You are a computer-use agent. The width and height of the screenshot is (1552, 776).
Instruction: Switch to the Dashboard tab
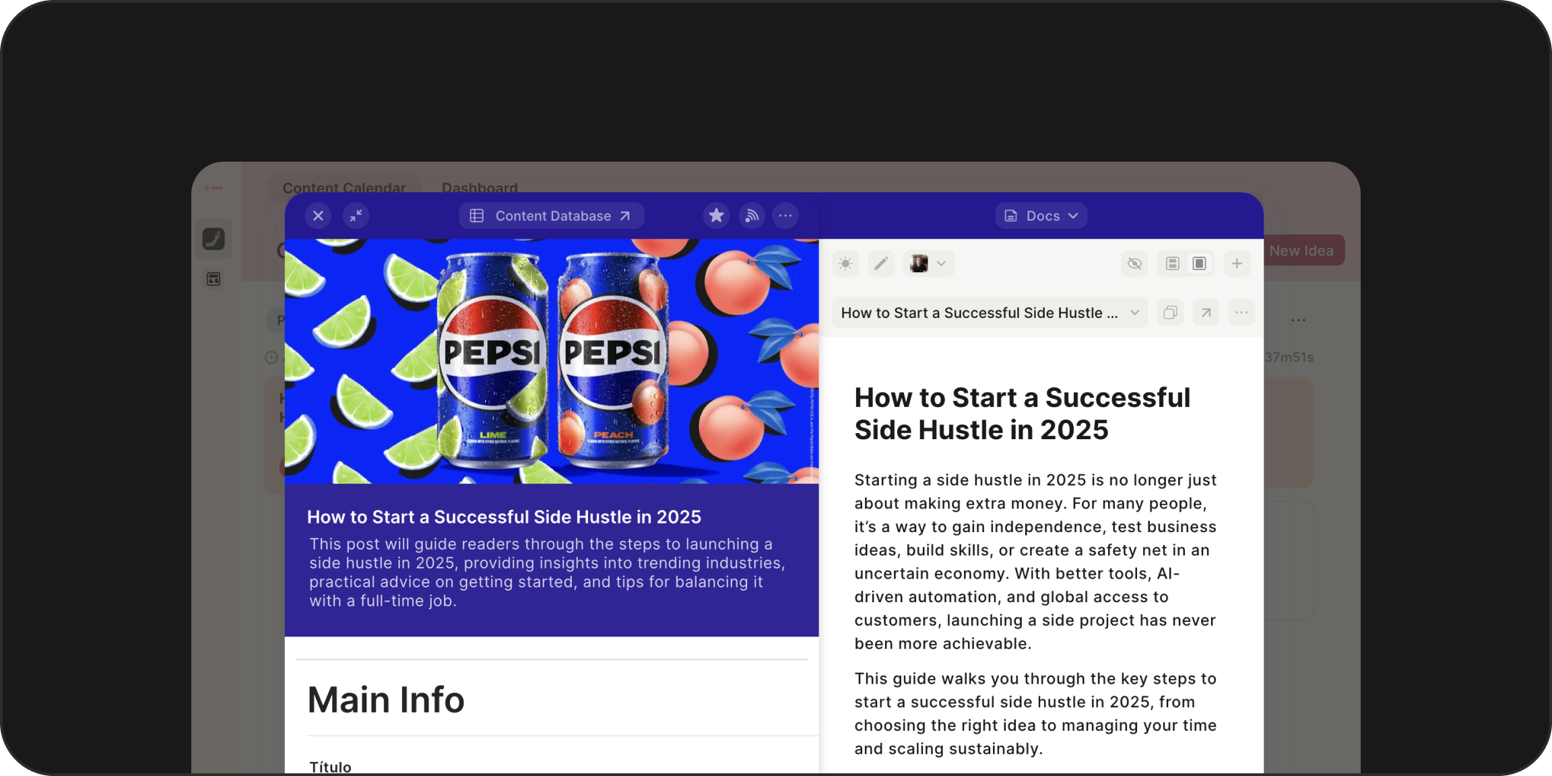click(479, 188)
